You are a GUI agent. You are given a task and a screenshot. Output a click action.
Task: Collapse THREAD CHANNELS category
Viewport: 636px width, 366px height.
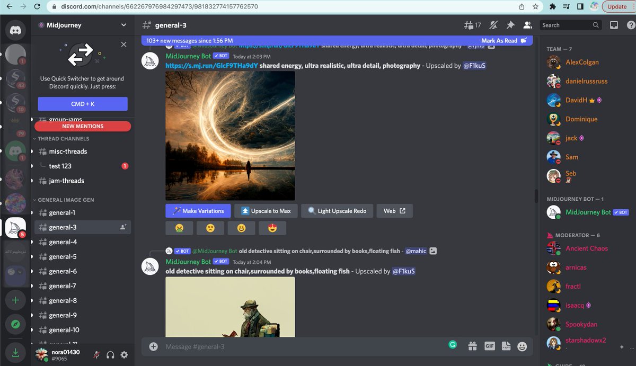point(63,139)
